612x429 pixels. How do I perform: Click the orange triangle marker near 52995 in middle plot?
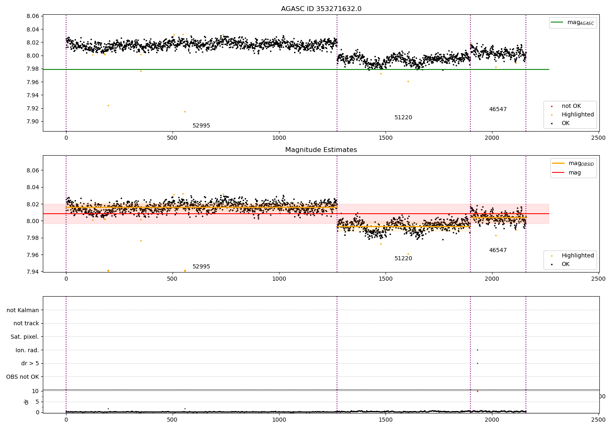[x=185, y=271]
